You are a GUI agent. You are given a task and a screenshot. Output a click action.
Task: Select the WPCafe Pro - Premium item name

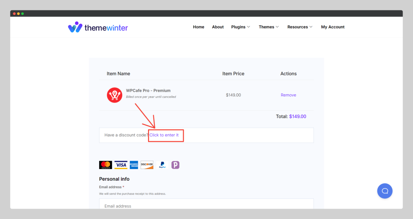(148, 91)
